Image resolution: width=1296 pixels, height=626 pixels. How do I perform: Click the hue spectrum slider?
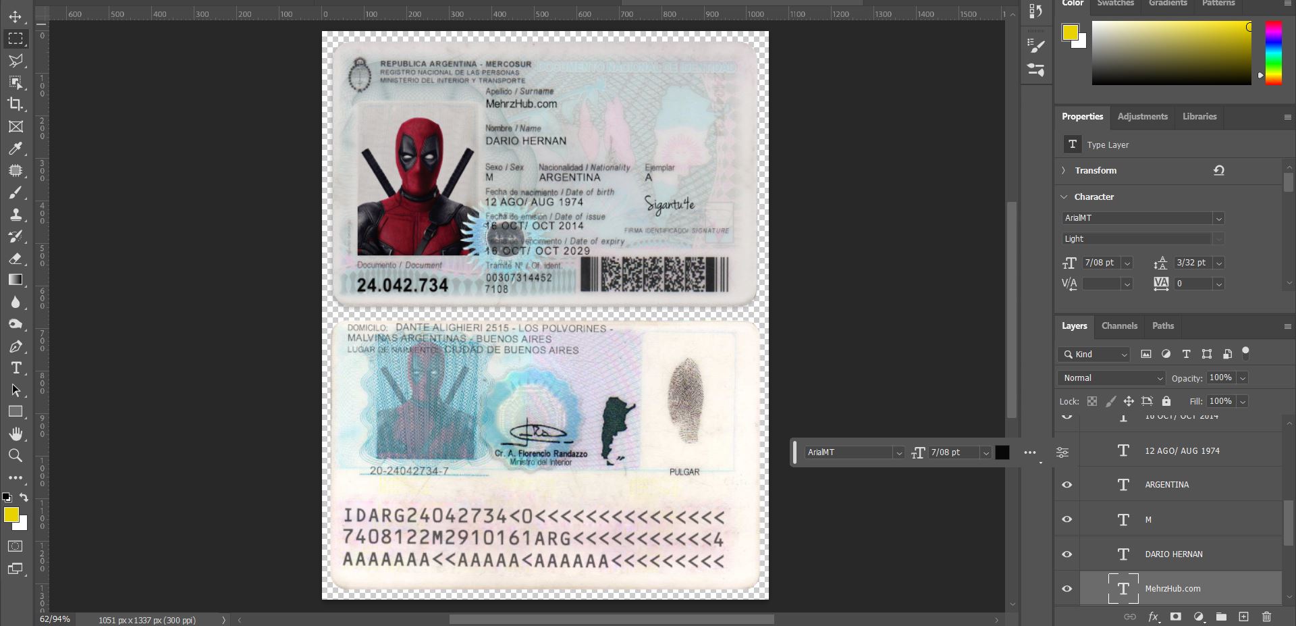point(1273,52)
